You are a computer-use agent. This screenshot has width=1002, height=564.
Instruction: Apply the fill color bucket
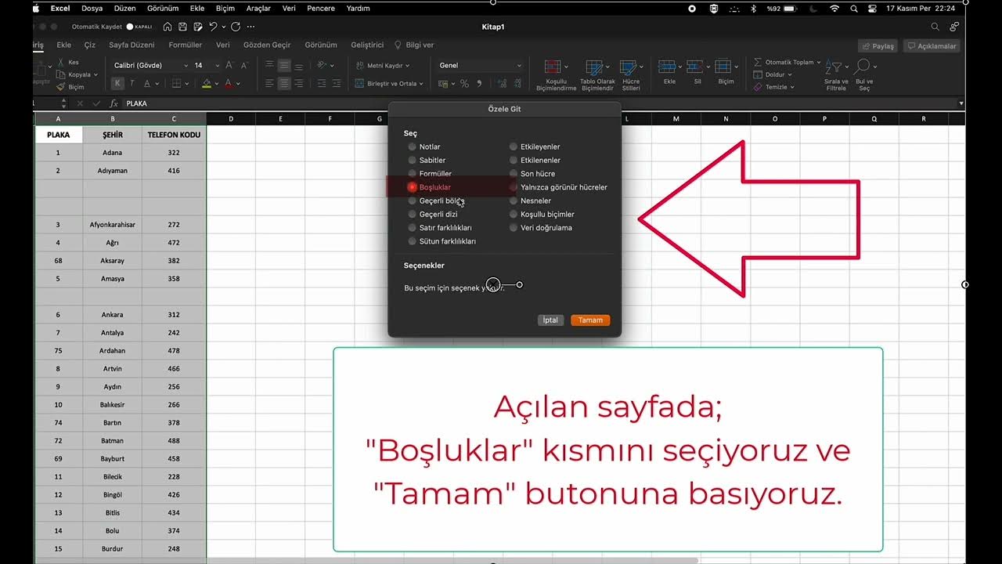coord(206,83)
